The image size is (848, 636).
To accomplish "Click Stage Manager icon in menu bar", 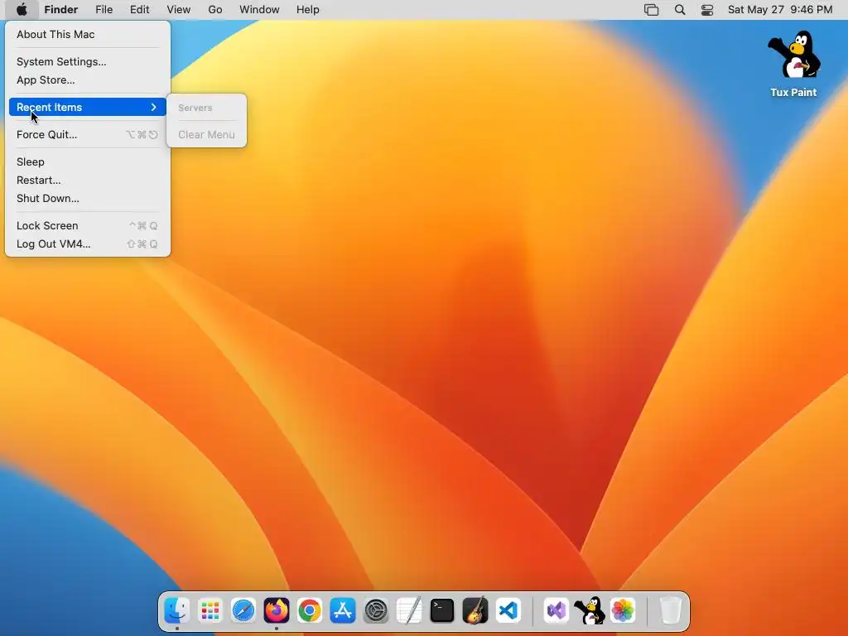I will point(651,10).
